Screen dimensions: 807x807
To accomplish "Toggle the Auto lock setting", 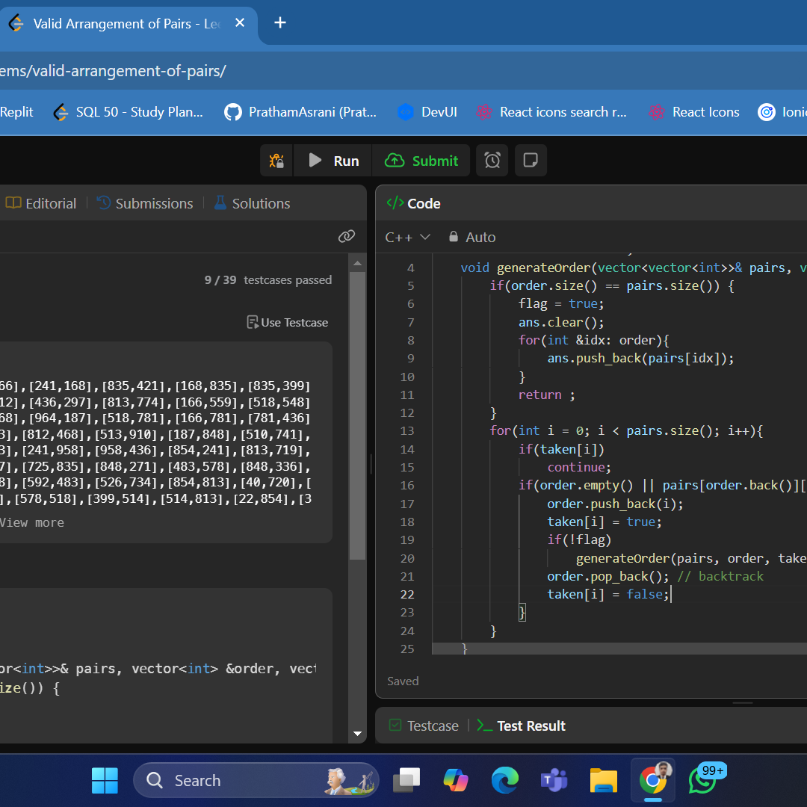I will 471,237.
